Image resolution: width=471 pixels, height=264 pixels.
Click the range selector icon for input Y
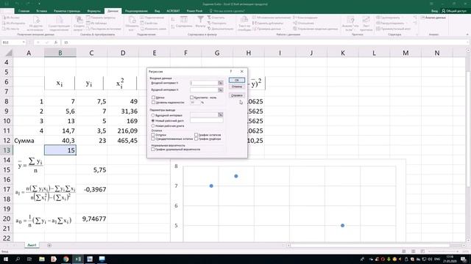point(221,83)
